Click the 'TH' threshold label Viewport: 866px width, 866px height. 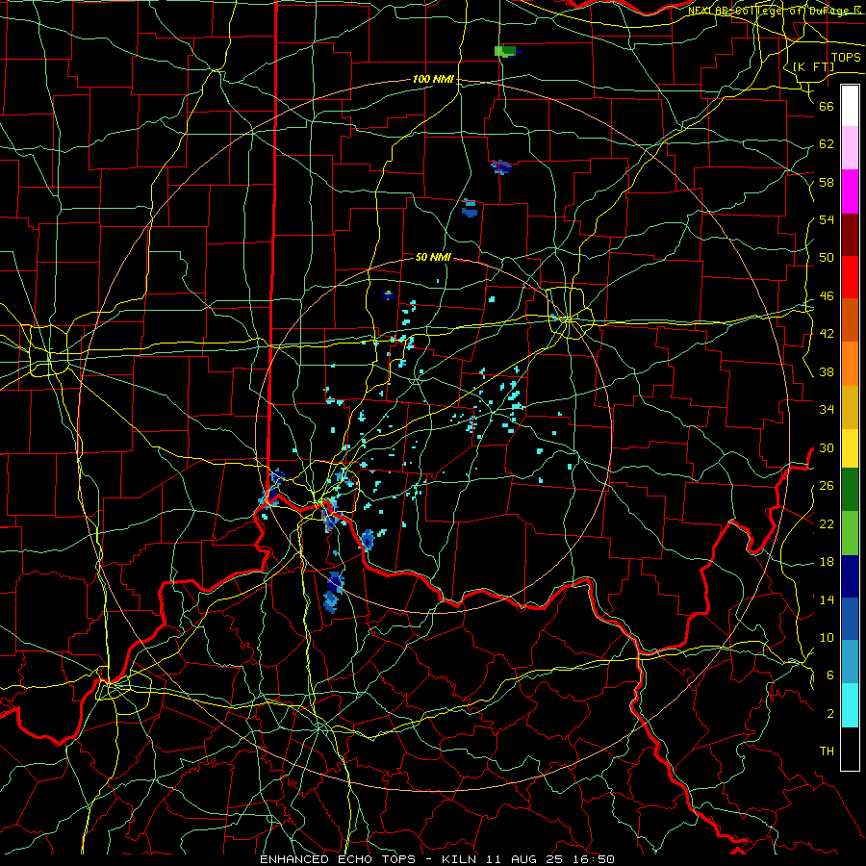(x=827, y=751)
